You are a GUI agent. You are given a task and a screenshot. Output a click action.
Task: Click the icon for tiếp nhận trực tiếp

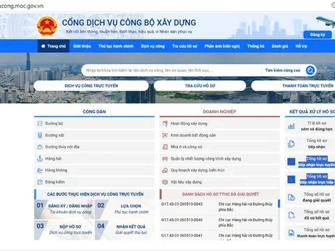(x=291, y=179)
